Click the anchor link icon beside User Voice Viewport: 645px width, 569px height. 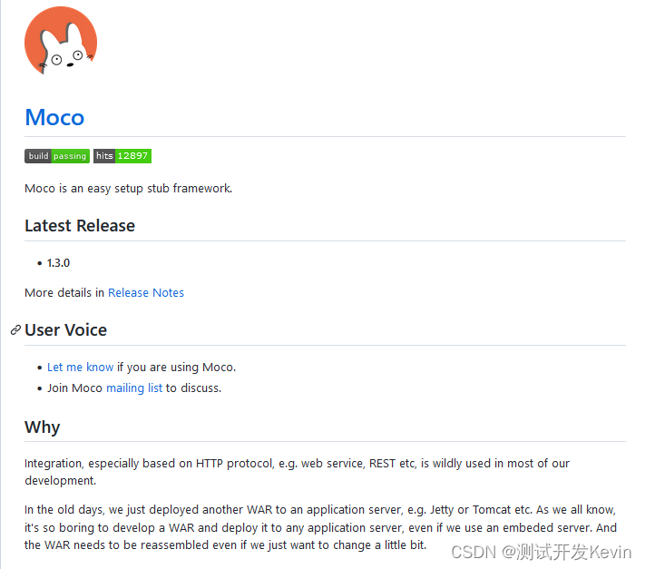click(x=15, y=330)
